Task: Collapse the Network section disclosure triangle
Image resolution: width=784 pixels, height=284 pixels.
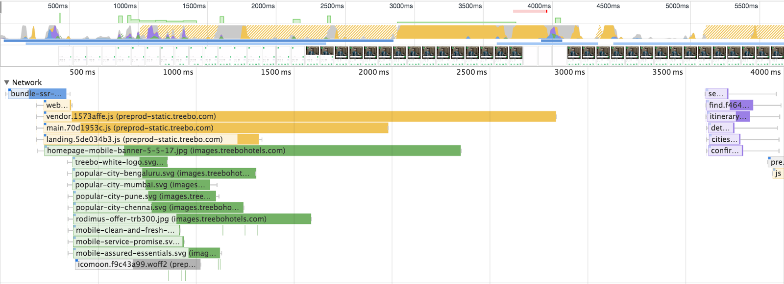Action: [x=7, y=83]
